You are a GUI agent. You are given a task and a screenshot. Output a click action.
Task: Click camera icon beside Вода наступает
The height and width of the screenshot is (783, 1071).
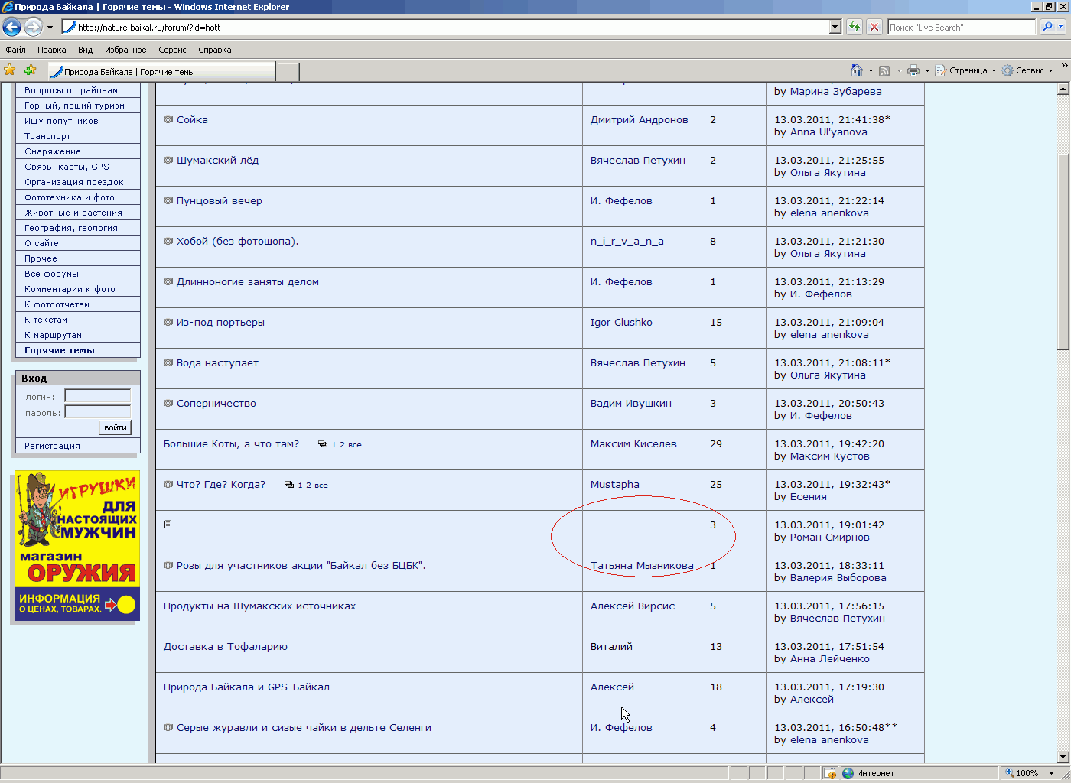(x=168, y=362)
